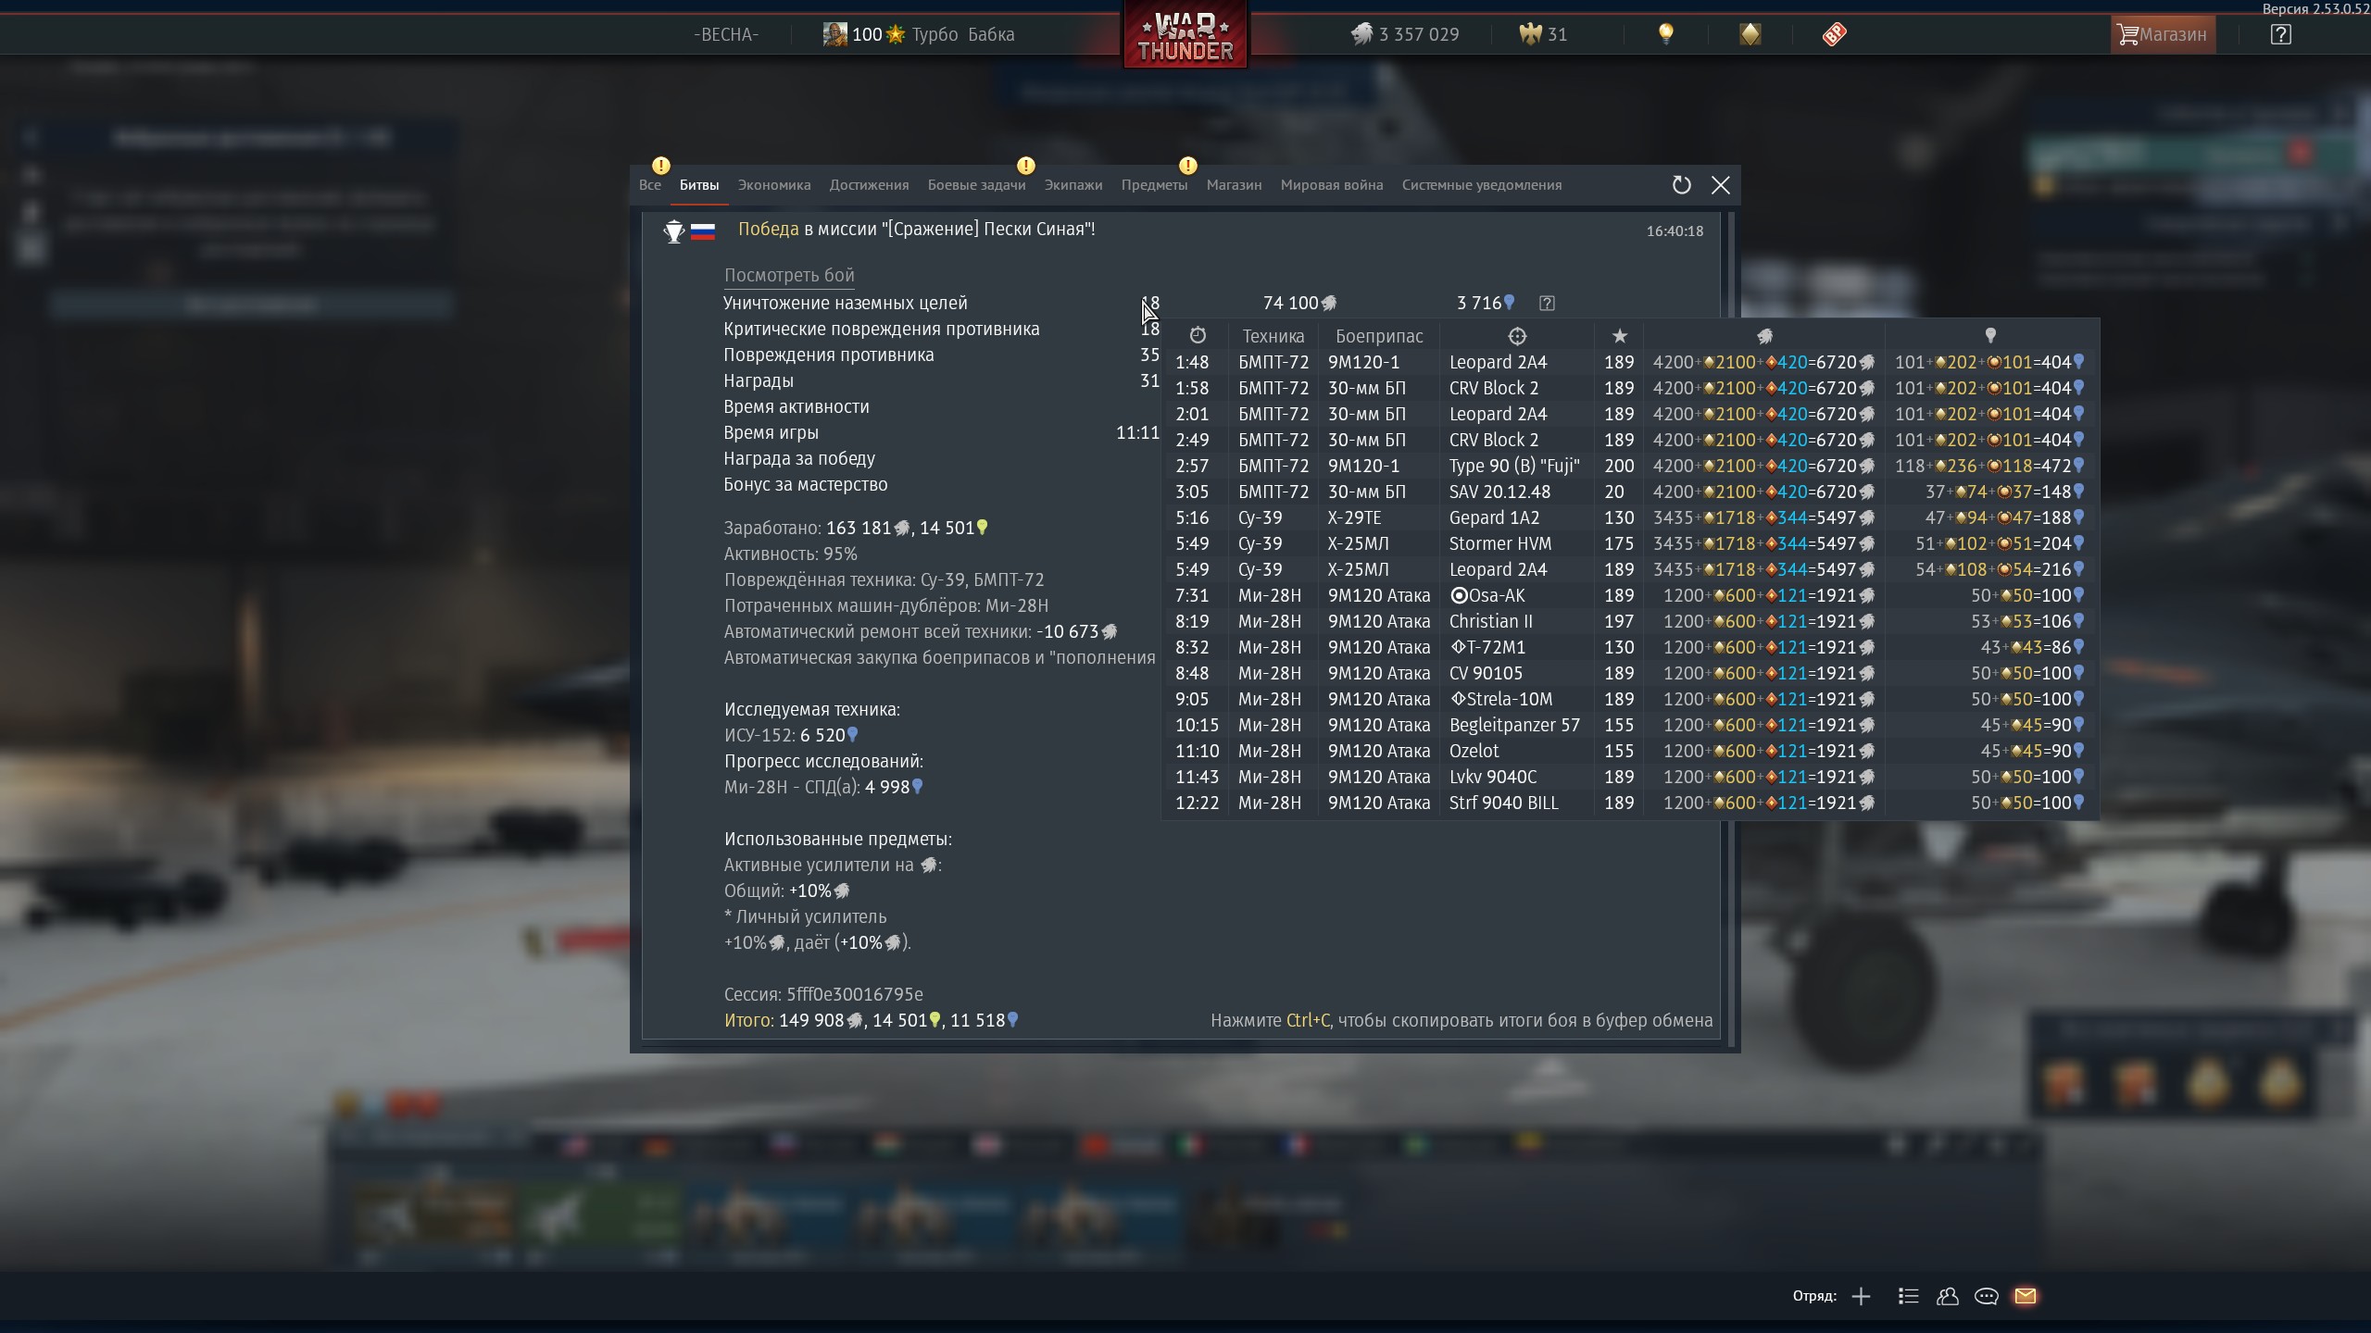The height and width of the screenshot is (1333, 2371).
Task: Click the squad list icon
Action: coord(1908,1296)
